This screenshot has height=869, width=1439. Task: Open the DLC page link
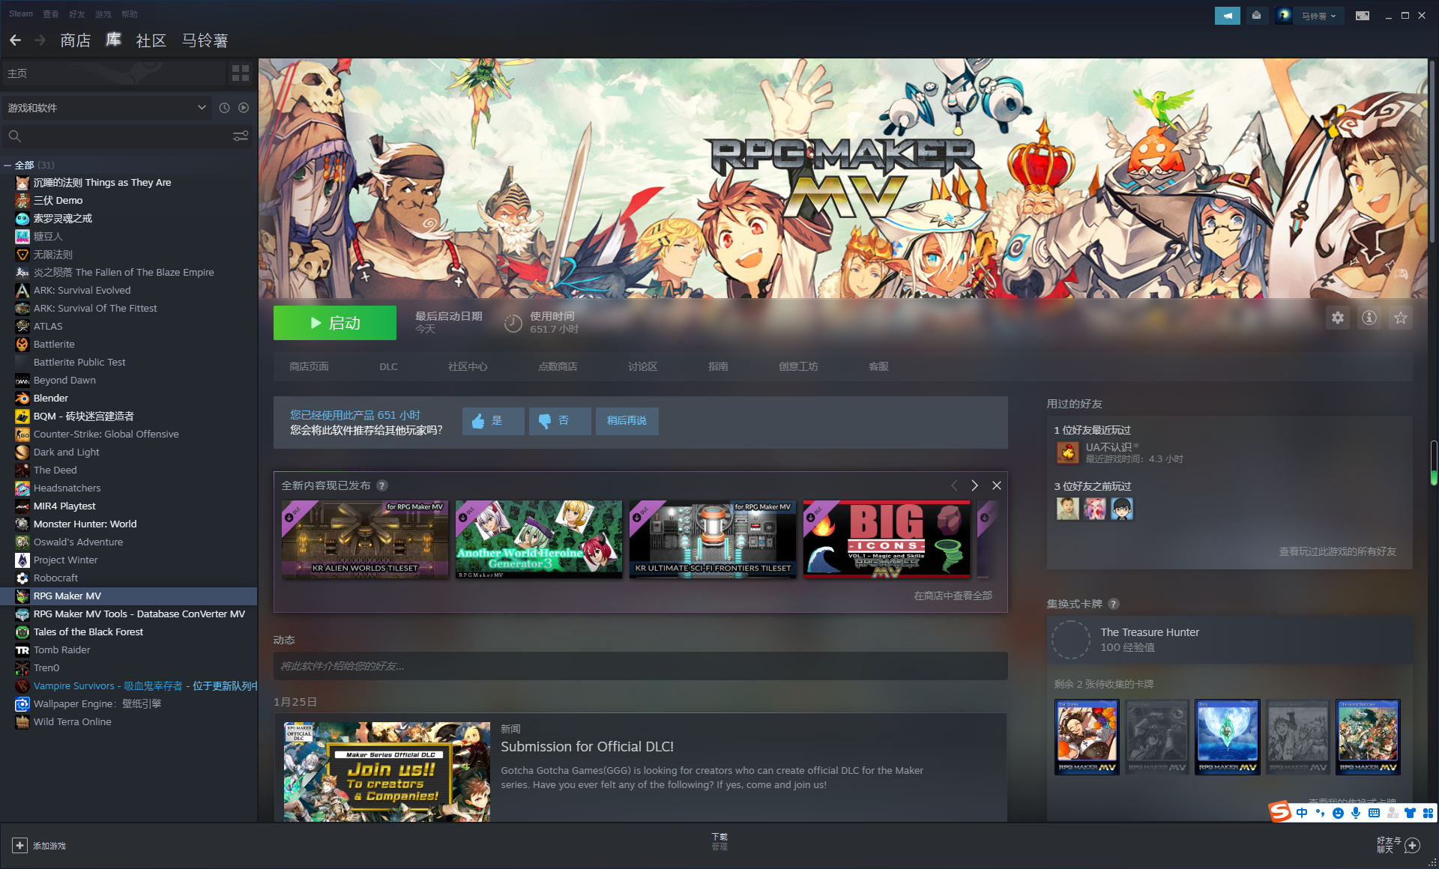pyautogui.click(x=388, y=367)
